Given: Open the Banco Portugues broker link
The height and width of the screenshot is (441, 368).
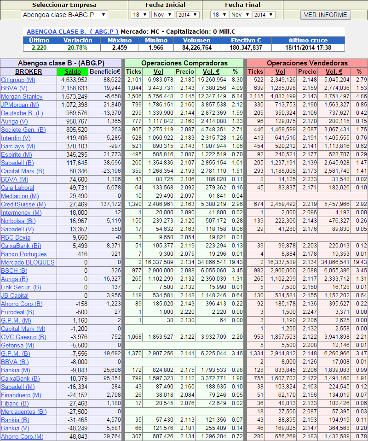Looking at the screenshot, I should click(23, 254).
